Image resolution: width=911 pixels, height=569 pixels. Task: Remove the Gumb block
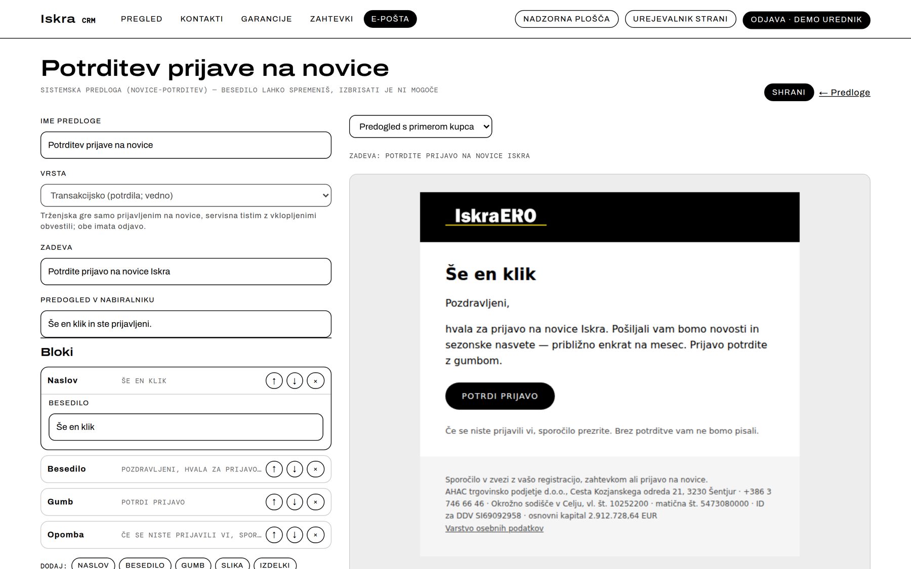click(x=315, y=502)
